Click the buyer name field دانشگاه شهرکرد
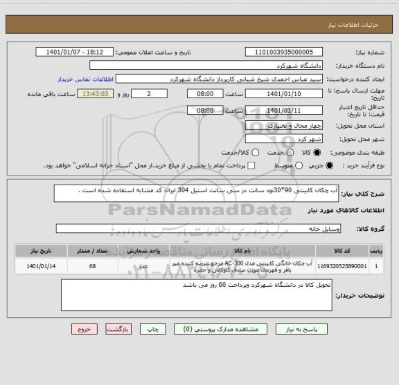Image resolution: width=399 pixels, height=385 pixels. pos(206,65)
